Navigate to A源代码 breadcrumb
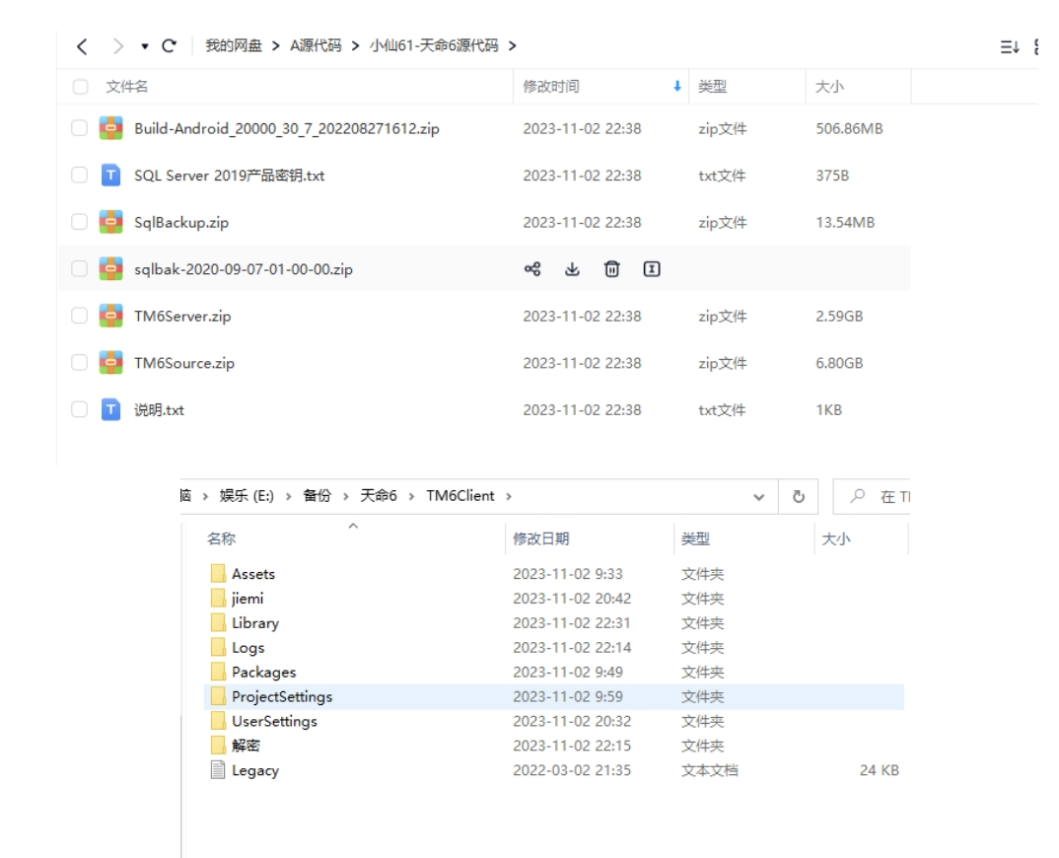 pos(316,46)
